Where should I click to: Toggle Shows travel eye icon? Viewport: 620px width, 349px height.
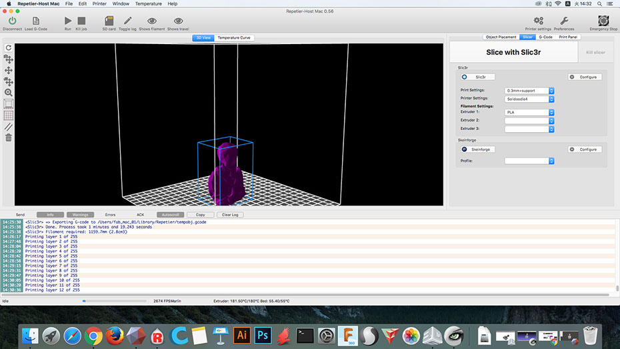point(178,21)
